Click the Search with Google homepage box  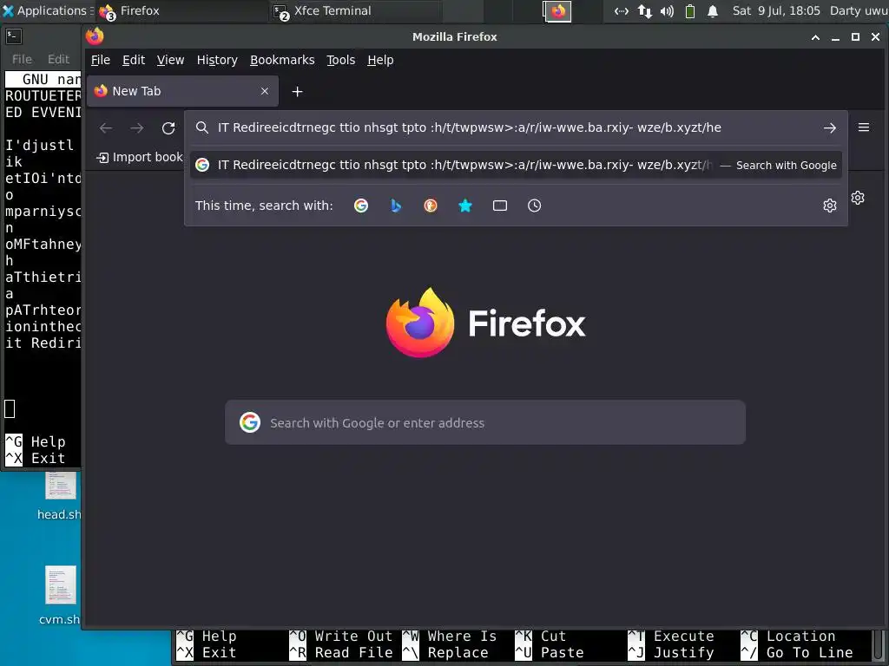[484, 422]
